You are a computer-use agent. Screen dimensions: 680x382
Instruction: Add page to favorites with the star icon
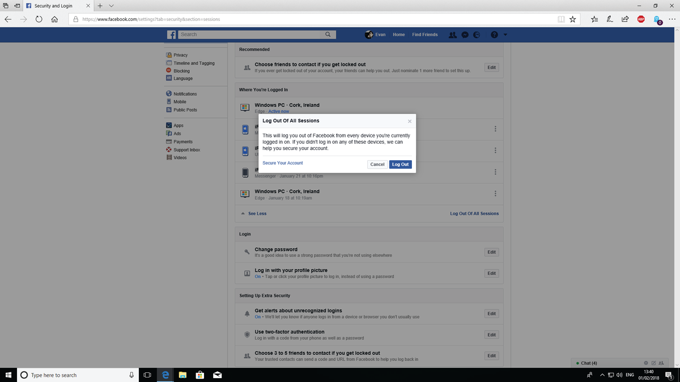(572, 19)
